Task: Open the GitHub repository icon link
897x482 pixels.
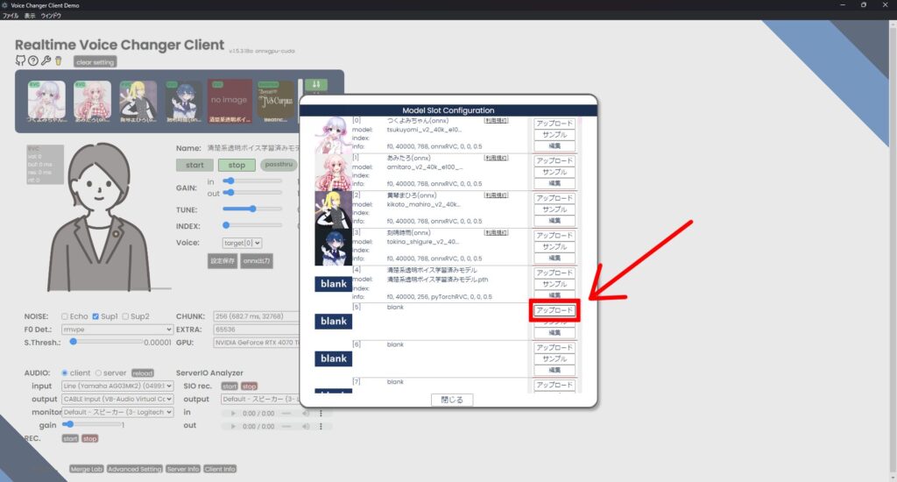Action: click(20, 61)
